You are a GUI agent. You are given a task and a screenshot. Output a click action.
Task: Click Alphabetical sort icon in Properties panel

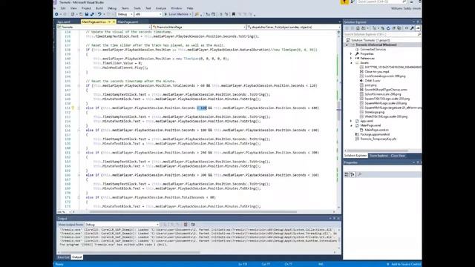click(353, 174)
